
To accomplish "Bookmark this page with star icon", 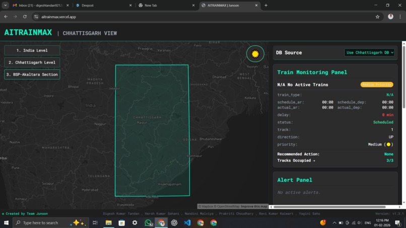I will [x=377, y=17].
